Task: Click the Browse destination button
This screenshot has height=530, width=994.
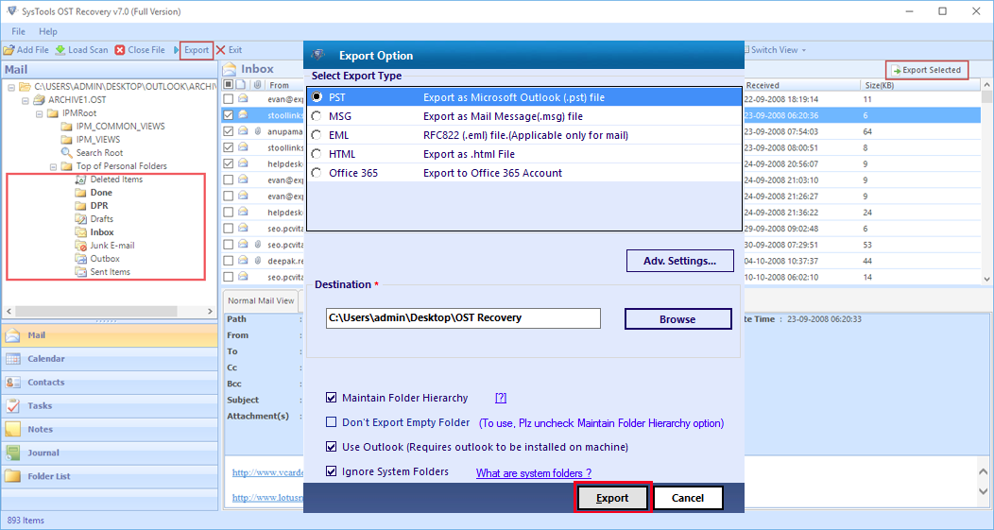Action: pyautogui.click(x=677, y=319)
